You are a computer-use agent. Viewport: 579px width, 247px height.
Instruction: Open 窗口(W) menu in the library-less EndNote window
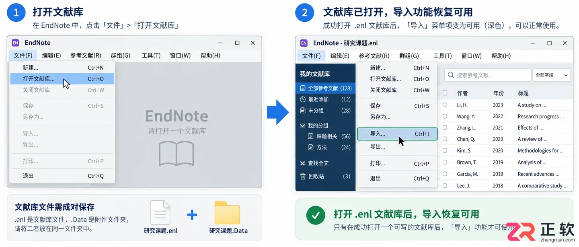click(180, 56)
